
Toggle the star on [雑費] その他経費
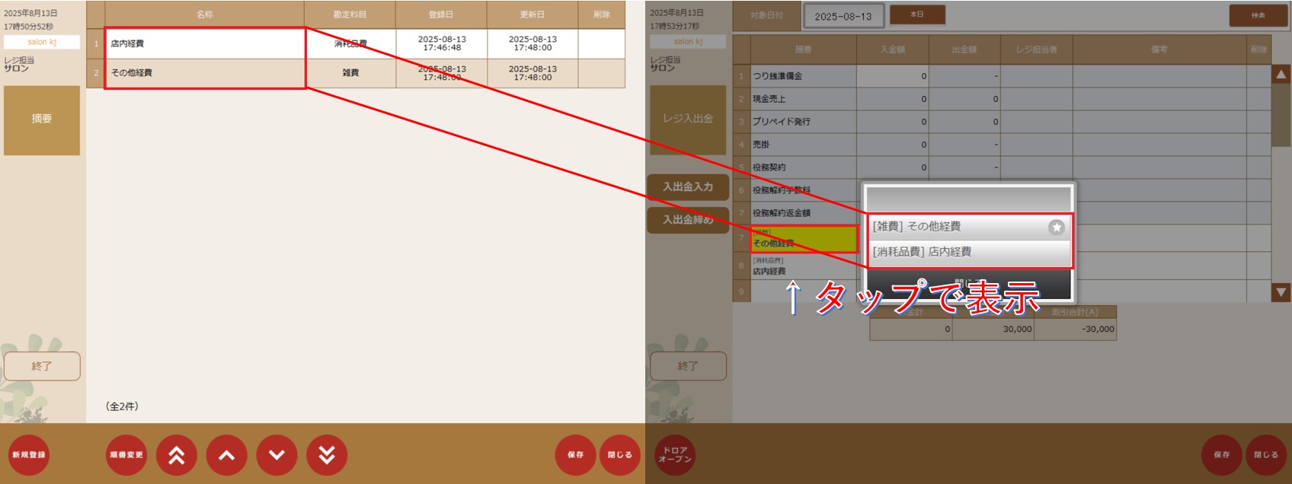click(1056, 227)
